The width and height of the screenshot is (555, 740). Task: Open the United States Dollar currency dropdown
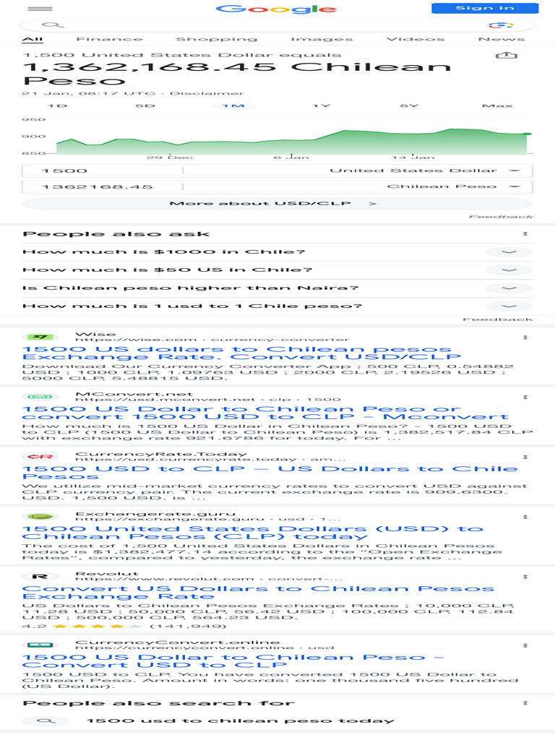(424, 171)
